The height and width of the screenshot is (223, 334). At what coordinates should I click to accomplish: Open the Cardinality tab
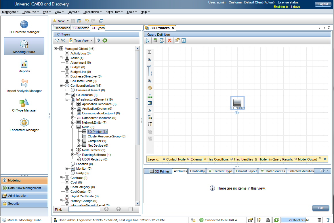[197, 171]
